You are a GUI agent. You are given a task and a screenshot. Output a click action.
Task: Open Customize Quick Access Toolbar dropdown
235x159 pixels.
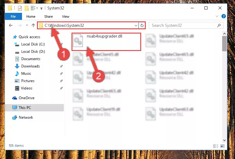[x=41, y=8]
